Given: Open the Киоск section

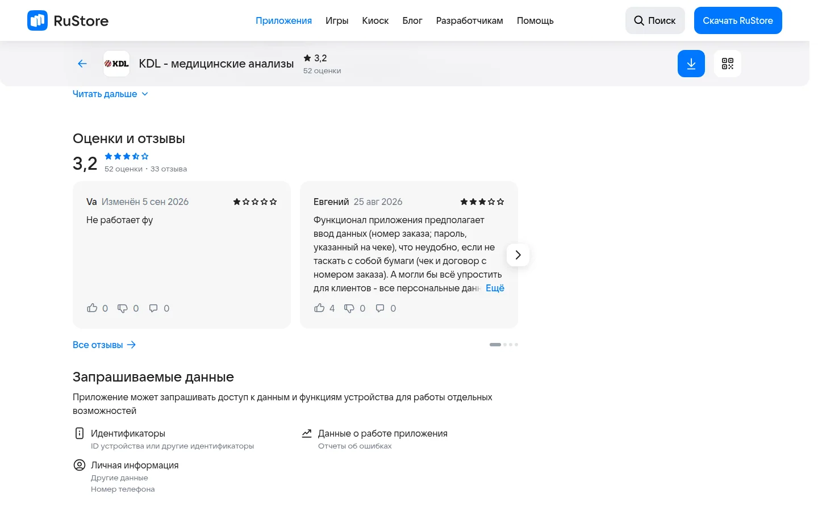Looking at the screenshot, I should [x=375, y=20].
